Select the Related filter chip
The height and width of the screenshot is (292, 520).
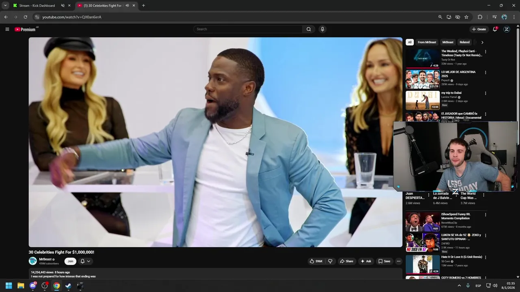(x=464, y=42)
